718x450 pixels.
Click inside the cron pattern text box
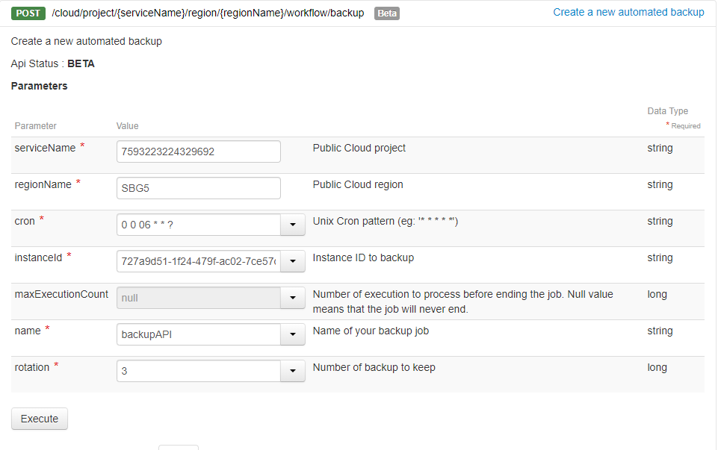[198, 225]
